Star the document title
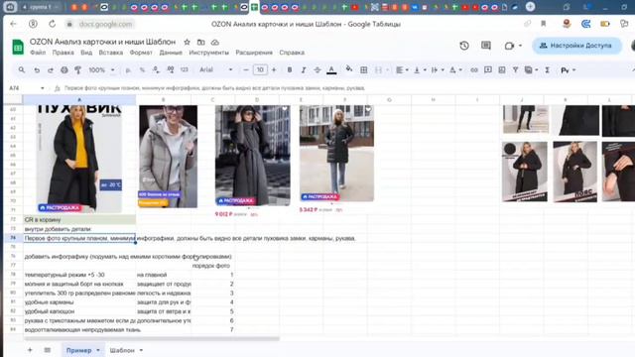Viewport: 635px width, 357px height. point(187,42)
